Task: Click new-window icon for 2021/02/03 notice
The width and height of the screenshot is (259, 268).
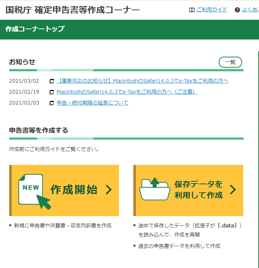Action: pyautogui.click(x=52, y=103)
